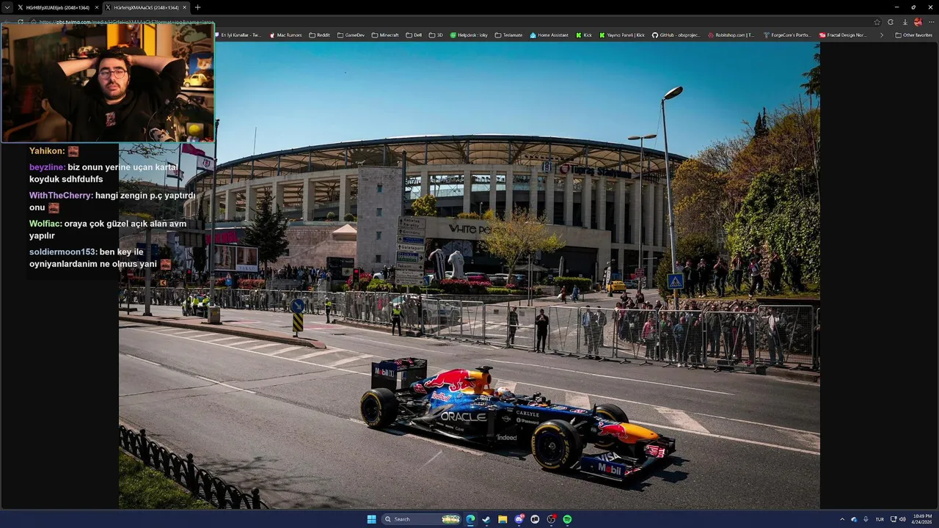Screen dimensions: 939x528
Task: Show more bookmarks with the chevron
Action: (x=882, y=35)
